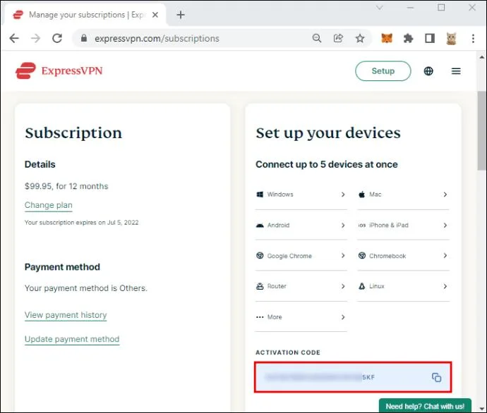Close the Manage your subscriptions tab
The height and width of the screenshot is (413, 487).
(x=155, y=15)
